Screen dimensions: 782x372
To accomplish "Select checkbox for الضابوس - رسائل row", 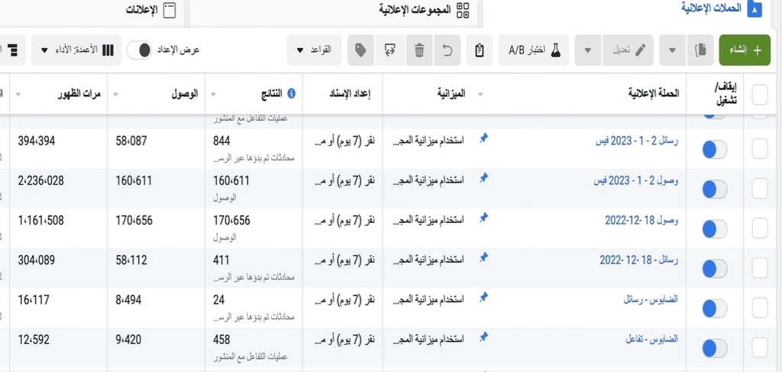I will (x=760, y=308).
